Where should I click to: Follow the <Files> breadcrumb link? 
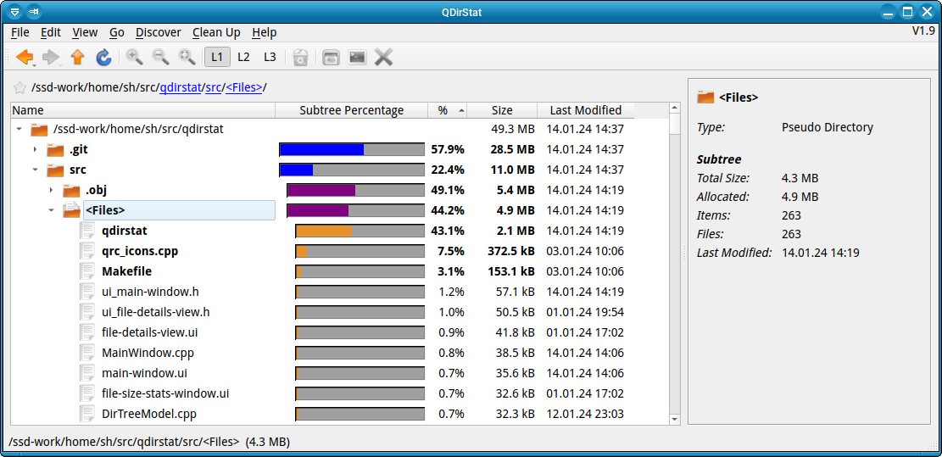coord(244,87)
